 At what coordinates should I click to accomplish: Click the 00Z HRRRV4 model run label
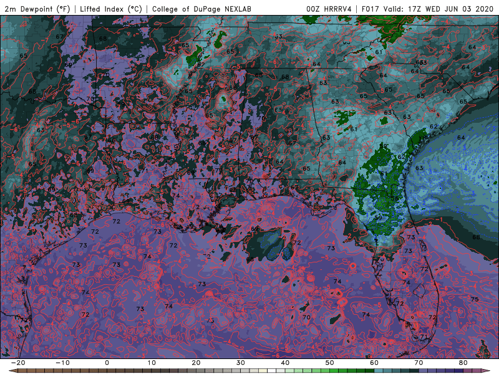[329, 9]
